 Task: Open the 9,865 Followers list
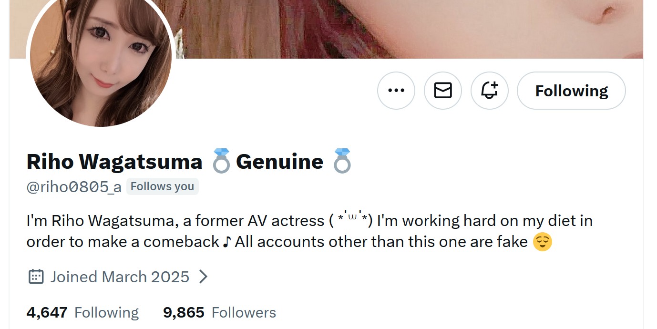coord(219,312)
